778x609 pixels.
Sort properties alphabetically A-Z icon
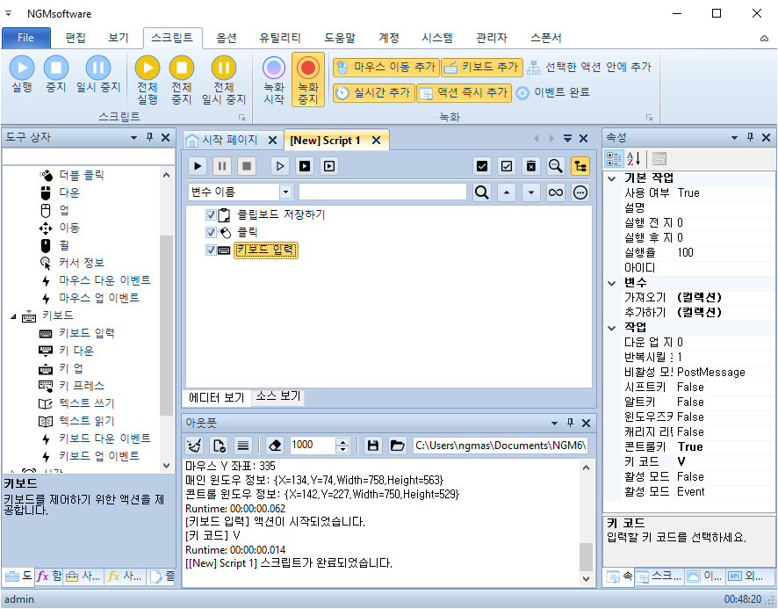(634, 159)
